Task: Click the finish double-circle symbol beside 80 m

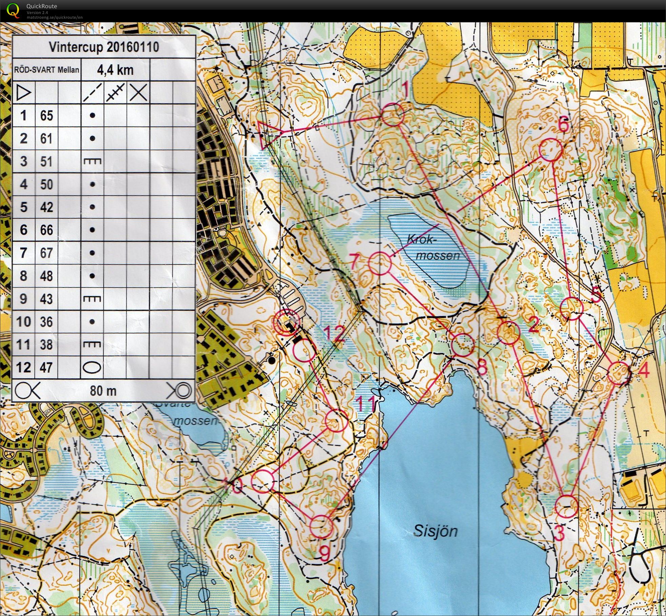Action: click(179, 391)
